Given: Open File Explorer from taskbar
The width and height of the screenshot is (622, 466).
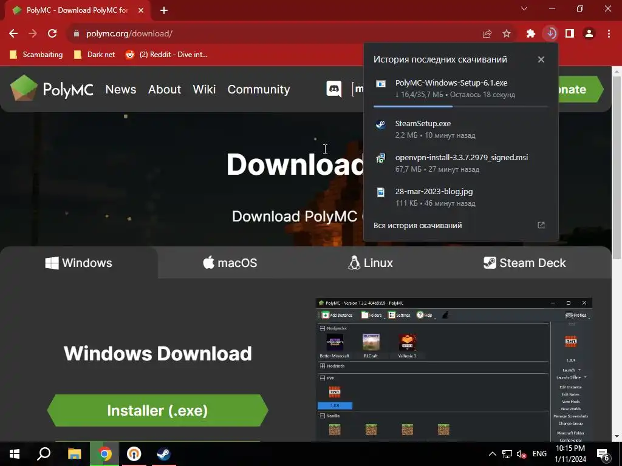Looking at the screenshot, I should click(74, 454).
